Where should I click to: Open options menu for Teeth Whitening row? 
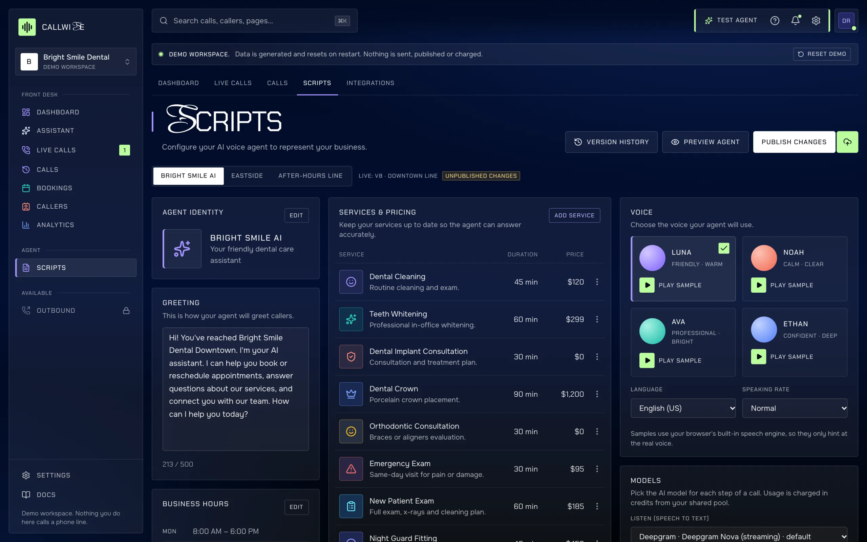(x=597, y=319)
